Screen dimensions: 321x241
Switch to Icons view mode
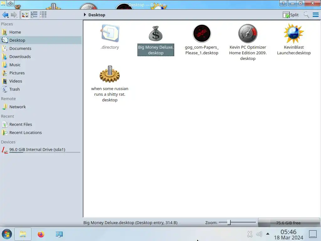25,15
